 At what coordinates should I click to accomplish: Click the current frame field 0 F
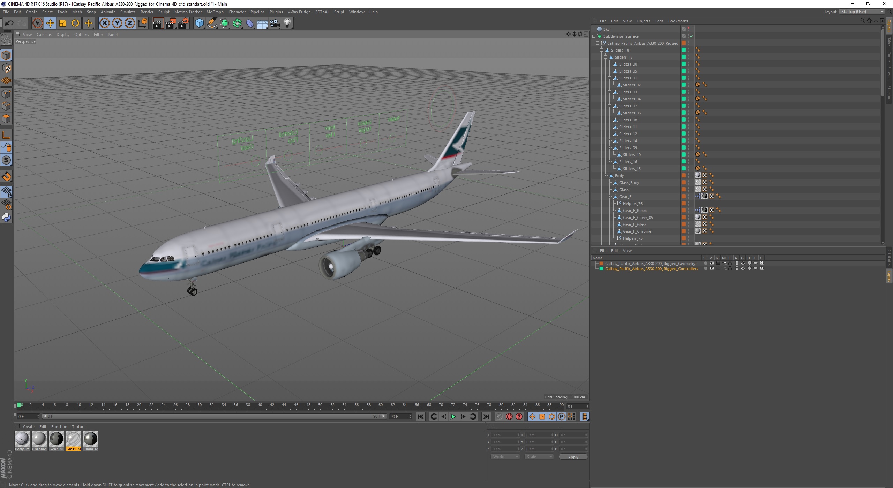(x=577, y=406)
